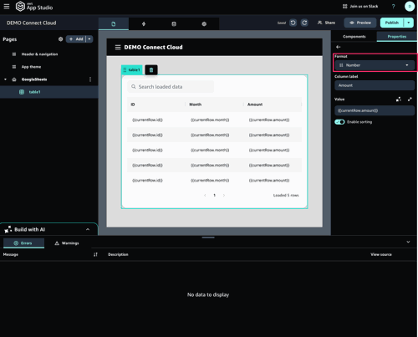Viewport: 418px width, 337px height.
Task: Open the help question mark icon
Action: click(x=393, y=6)
